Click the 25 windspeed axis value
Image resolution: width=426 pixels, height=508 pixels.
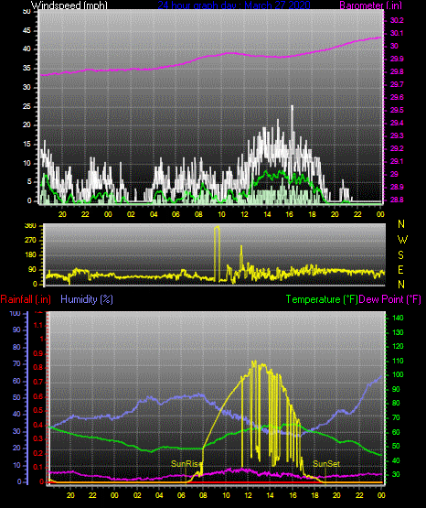tap(27, 106)
